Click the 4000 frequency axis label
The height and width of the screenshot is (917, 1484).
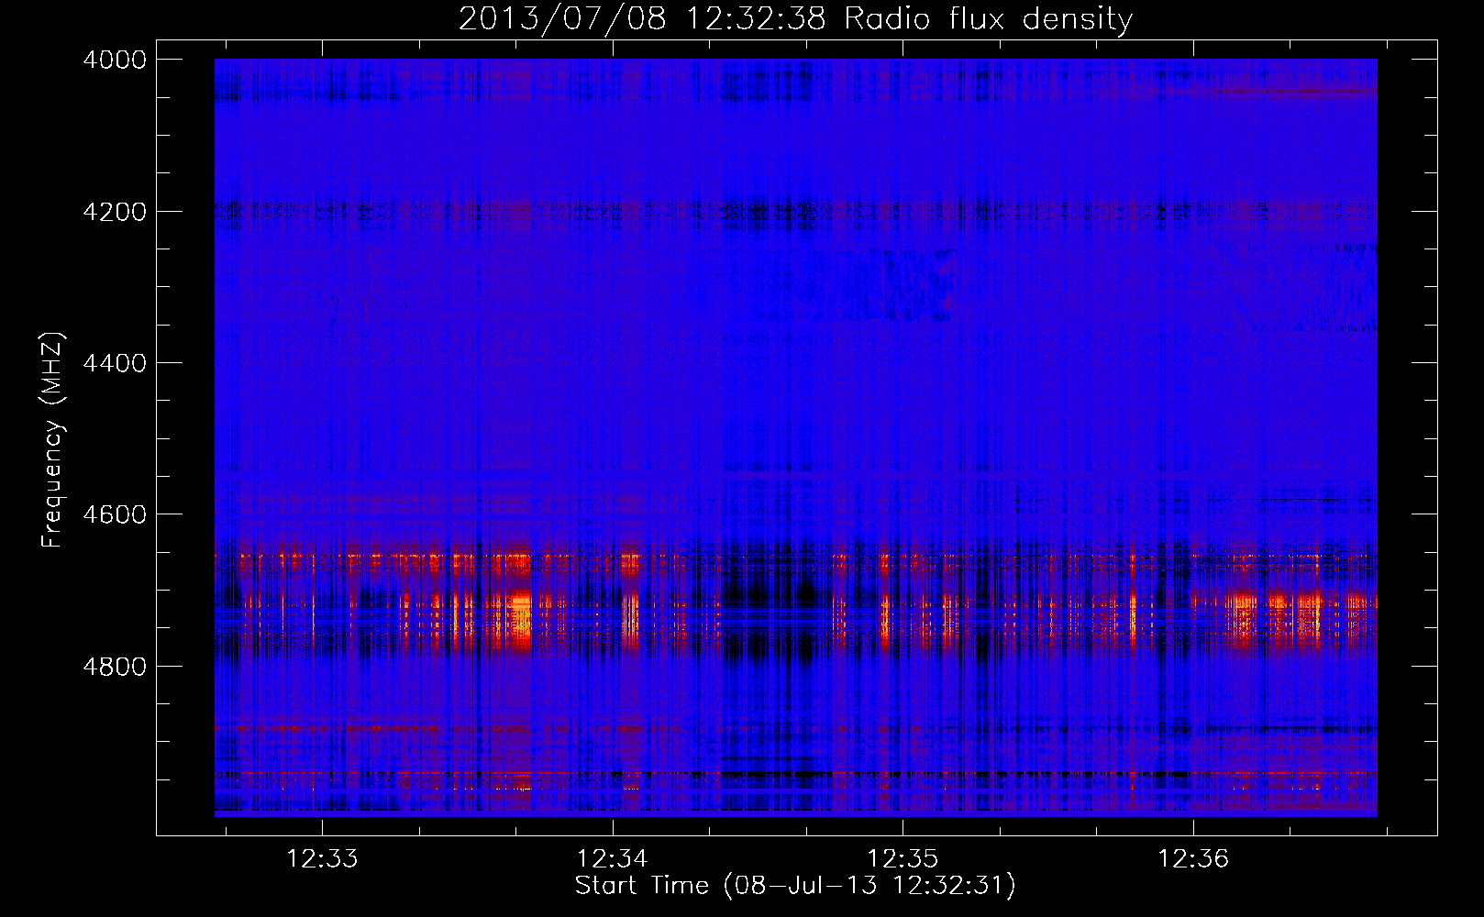(x=115, y=60)
